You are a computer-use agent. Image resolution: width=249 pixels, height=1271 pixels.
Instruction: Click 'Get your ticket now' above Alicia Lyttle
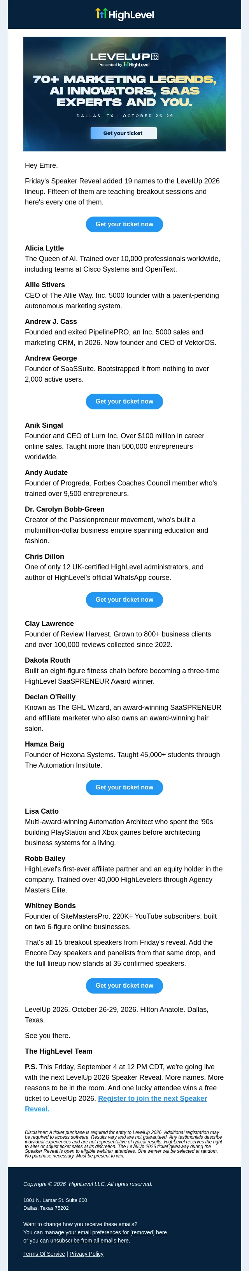pyautogui.click(x=124, y=224)
